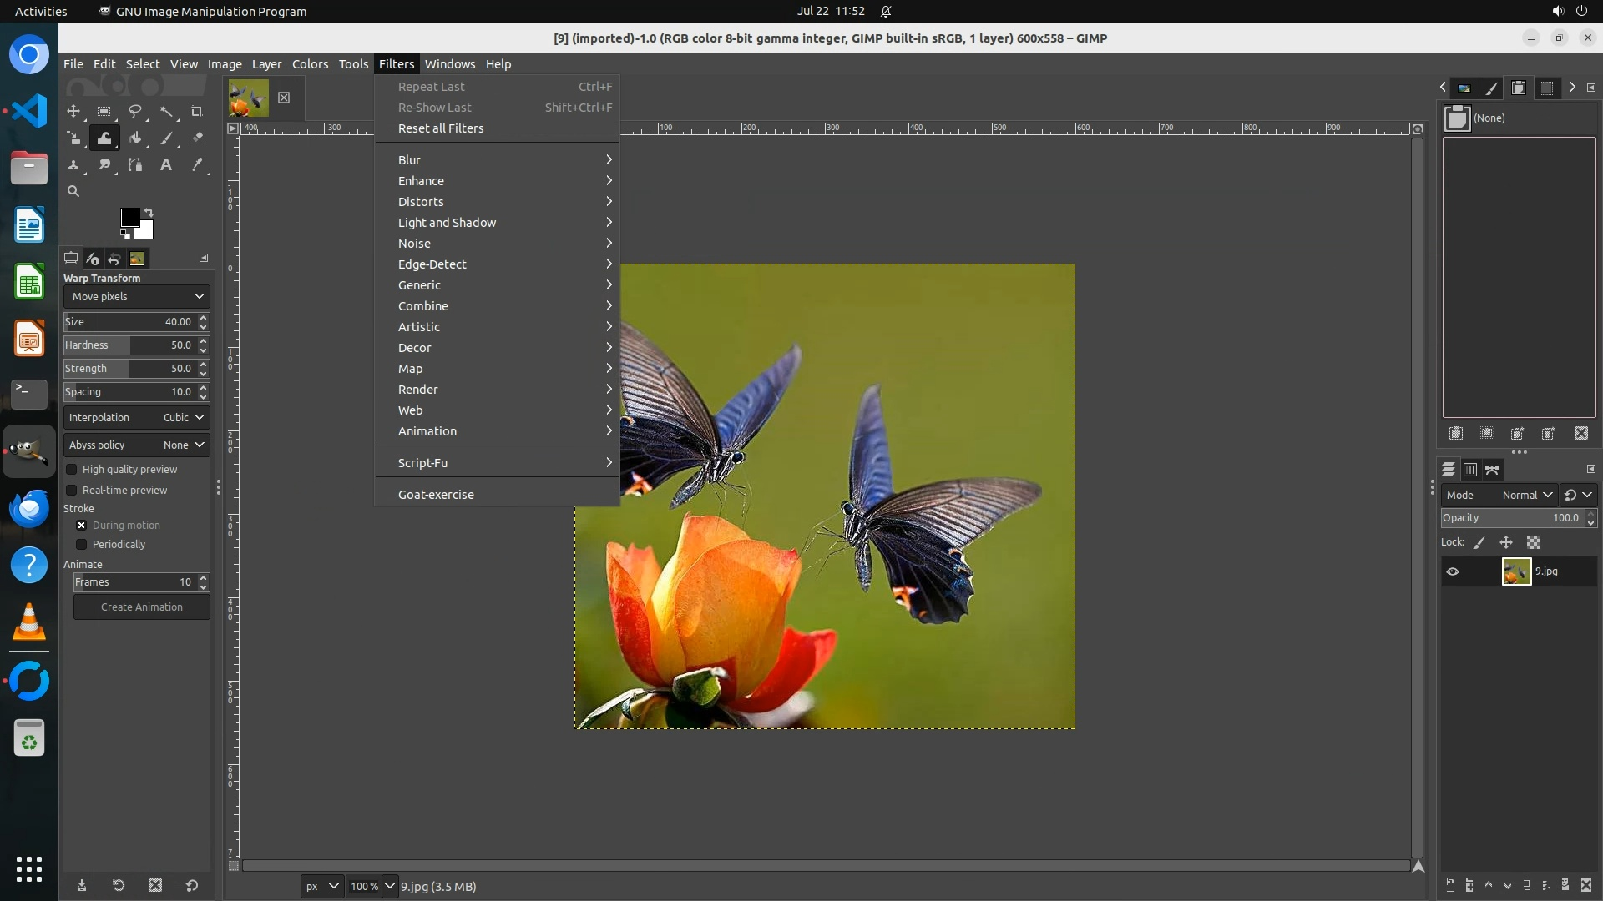Enable High quality preview checkbox

[x=72, y=470]
